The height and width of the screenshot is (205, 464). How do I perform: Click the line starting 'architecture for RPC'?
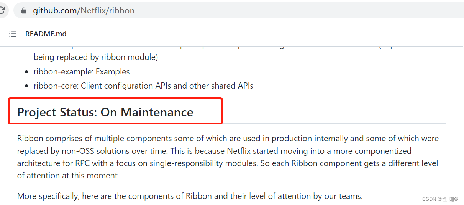click(x=227, y=163)
